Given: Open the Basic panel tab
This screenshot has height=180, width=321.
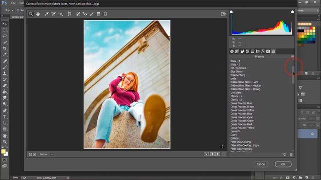Looking at the screenshot, I should pos(232,51).
